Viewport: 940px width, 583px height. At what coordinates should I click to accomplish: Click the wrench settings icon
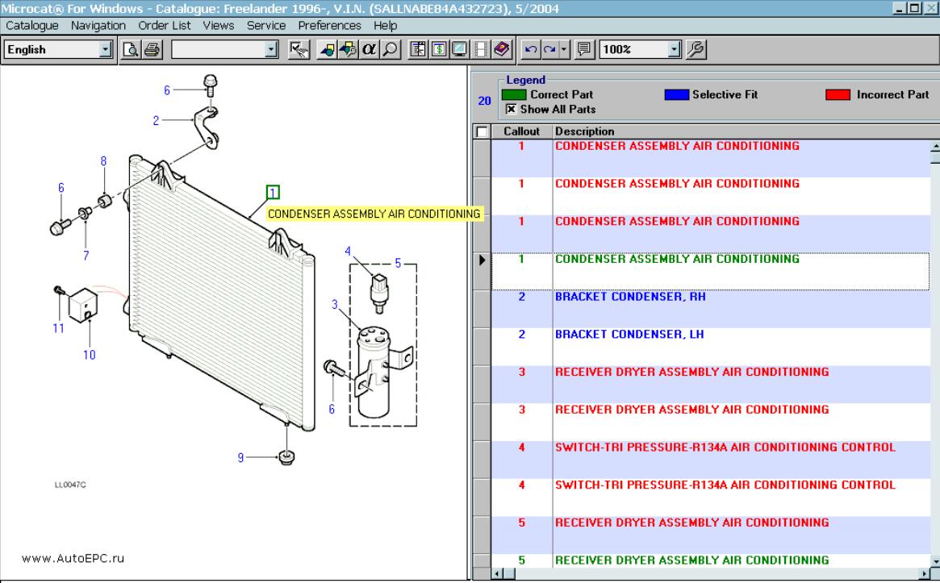tap(696, 50)
